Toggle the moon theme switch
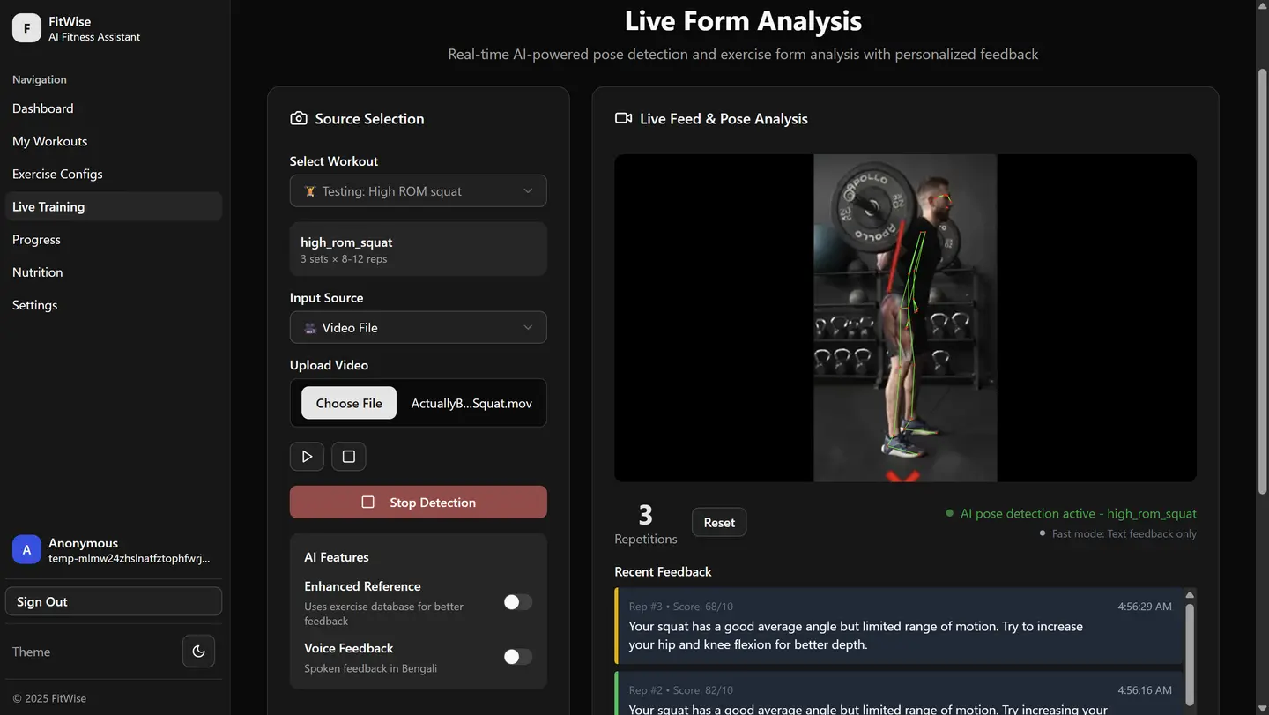 point(198,651)
